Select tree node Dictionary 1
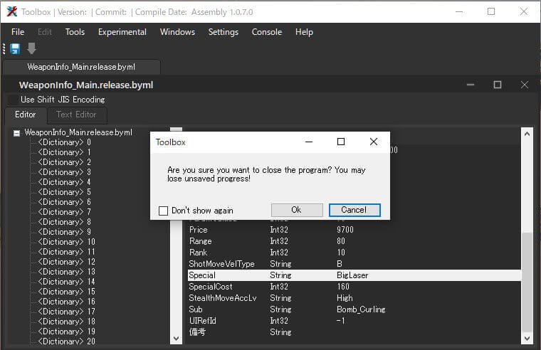 tap(65, 152)
